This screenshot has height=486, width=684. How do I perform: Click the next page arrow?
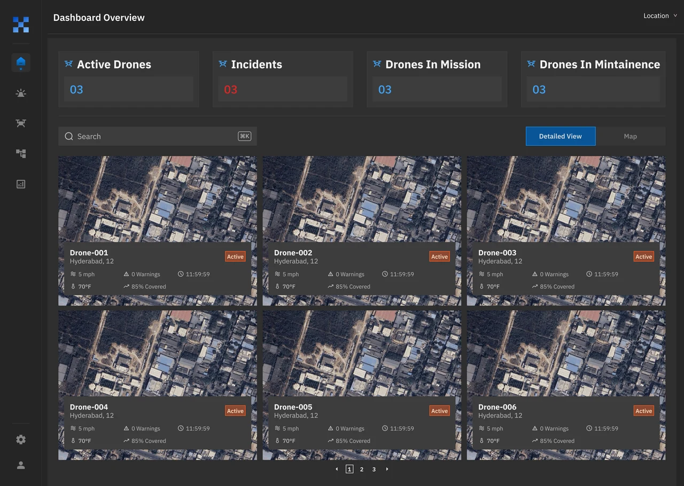click(387, 469)
